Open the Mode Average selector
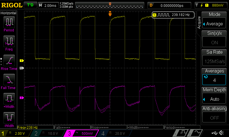 pyautogui.click(x=214, y=24)
